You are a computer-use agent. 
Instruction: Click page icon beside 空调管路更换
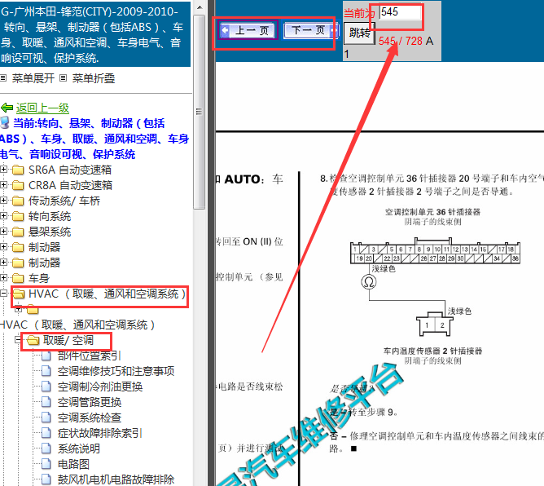[x=46, y=402]
